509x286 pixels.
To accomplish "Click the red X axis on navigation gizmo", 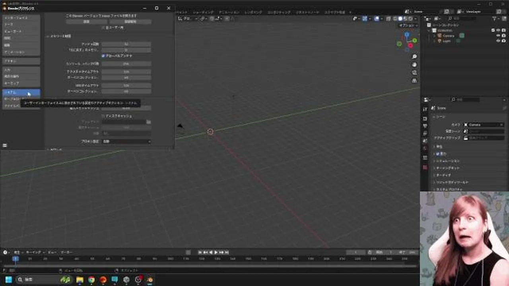I will click(x=410, y=45).
